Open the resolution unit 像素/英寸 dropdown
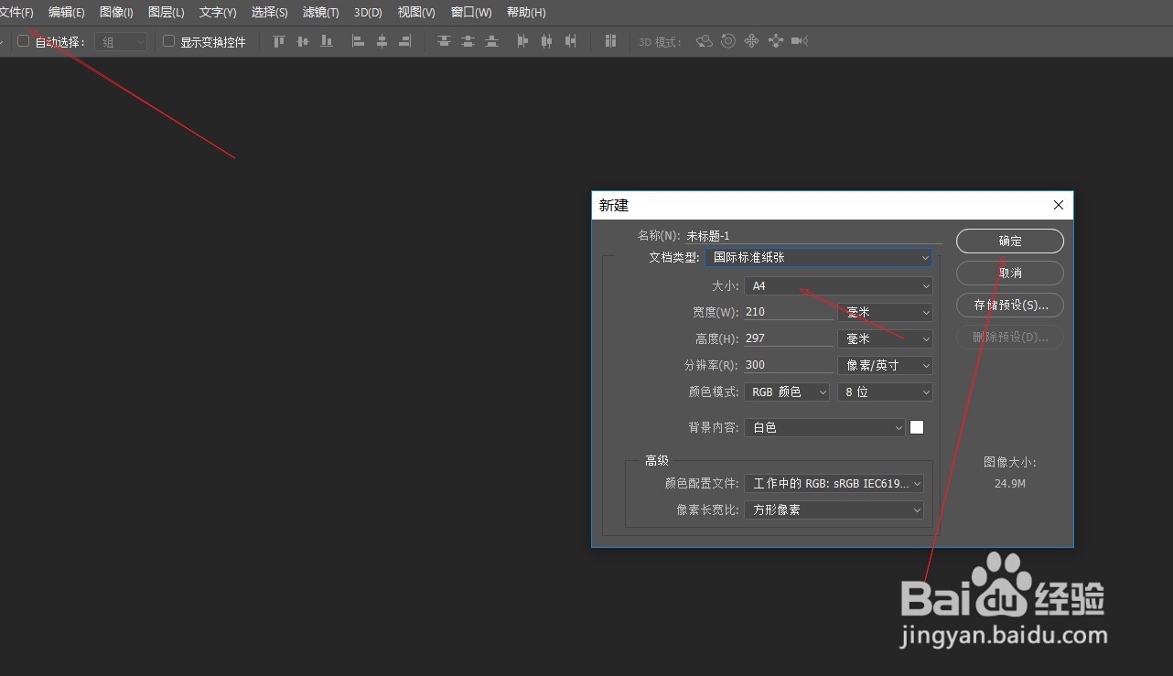 [885, 365]
